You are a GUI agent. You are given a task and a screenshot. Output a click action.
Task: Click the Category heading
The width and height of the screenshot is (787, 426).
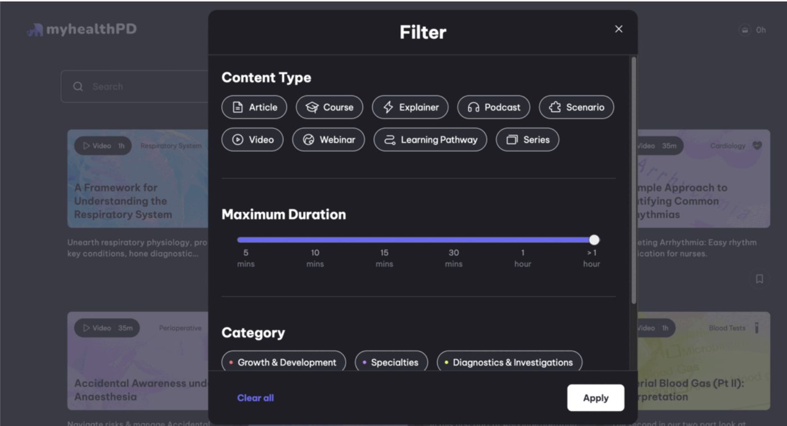253,333
